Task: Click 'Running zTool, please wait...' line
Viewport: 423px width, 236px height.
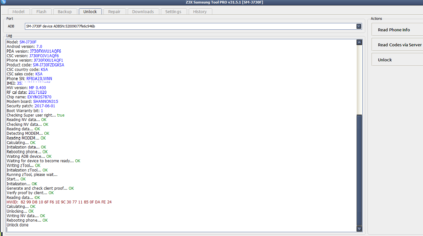Action: pos(32,175)
